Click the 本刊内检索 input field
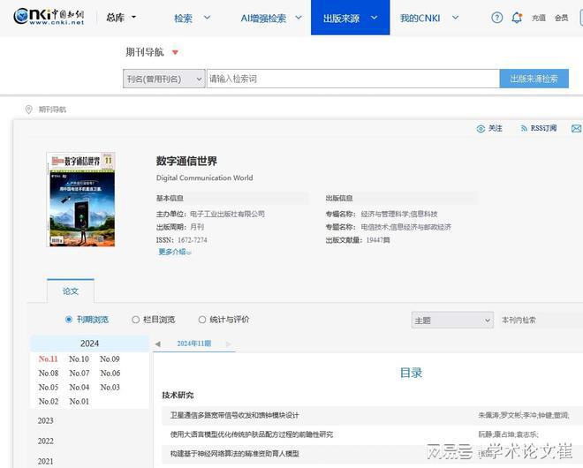The image size is (583, 468). (541, 320)
